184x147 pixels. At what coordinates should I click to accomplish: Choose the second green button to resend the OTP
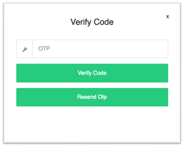coord(92,97)
